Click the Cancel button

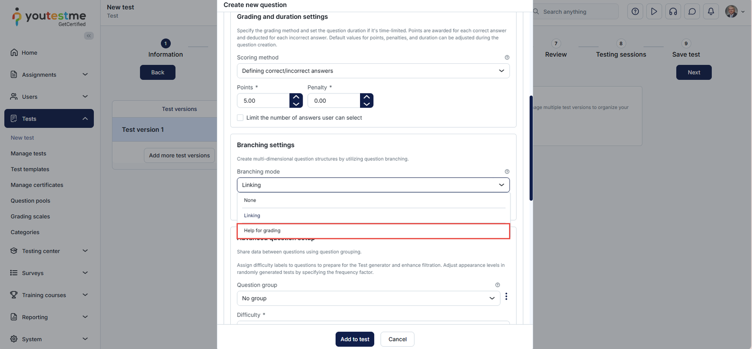pyautogui.click(x=397, y=339)
